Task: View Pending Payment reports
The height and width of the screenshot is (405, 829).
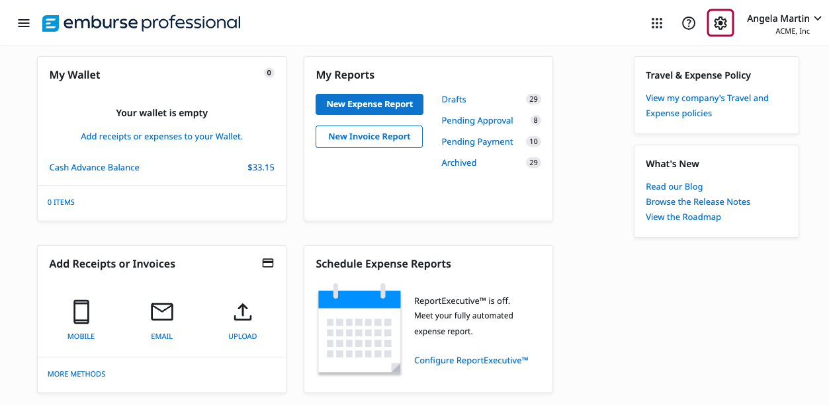Action: [x=478, y=141]
